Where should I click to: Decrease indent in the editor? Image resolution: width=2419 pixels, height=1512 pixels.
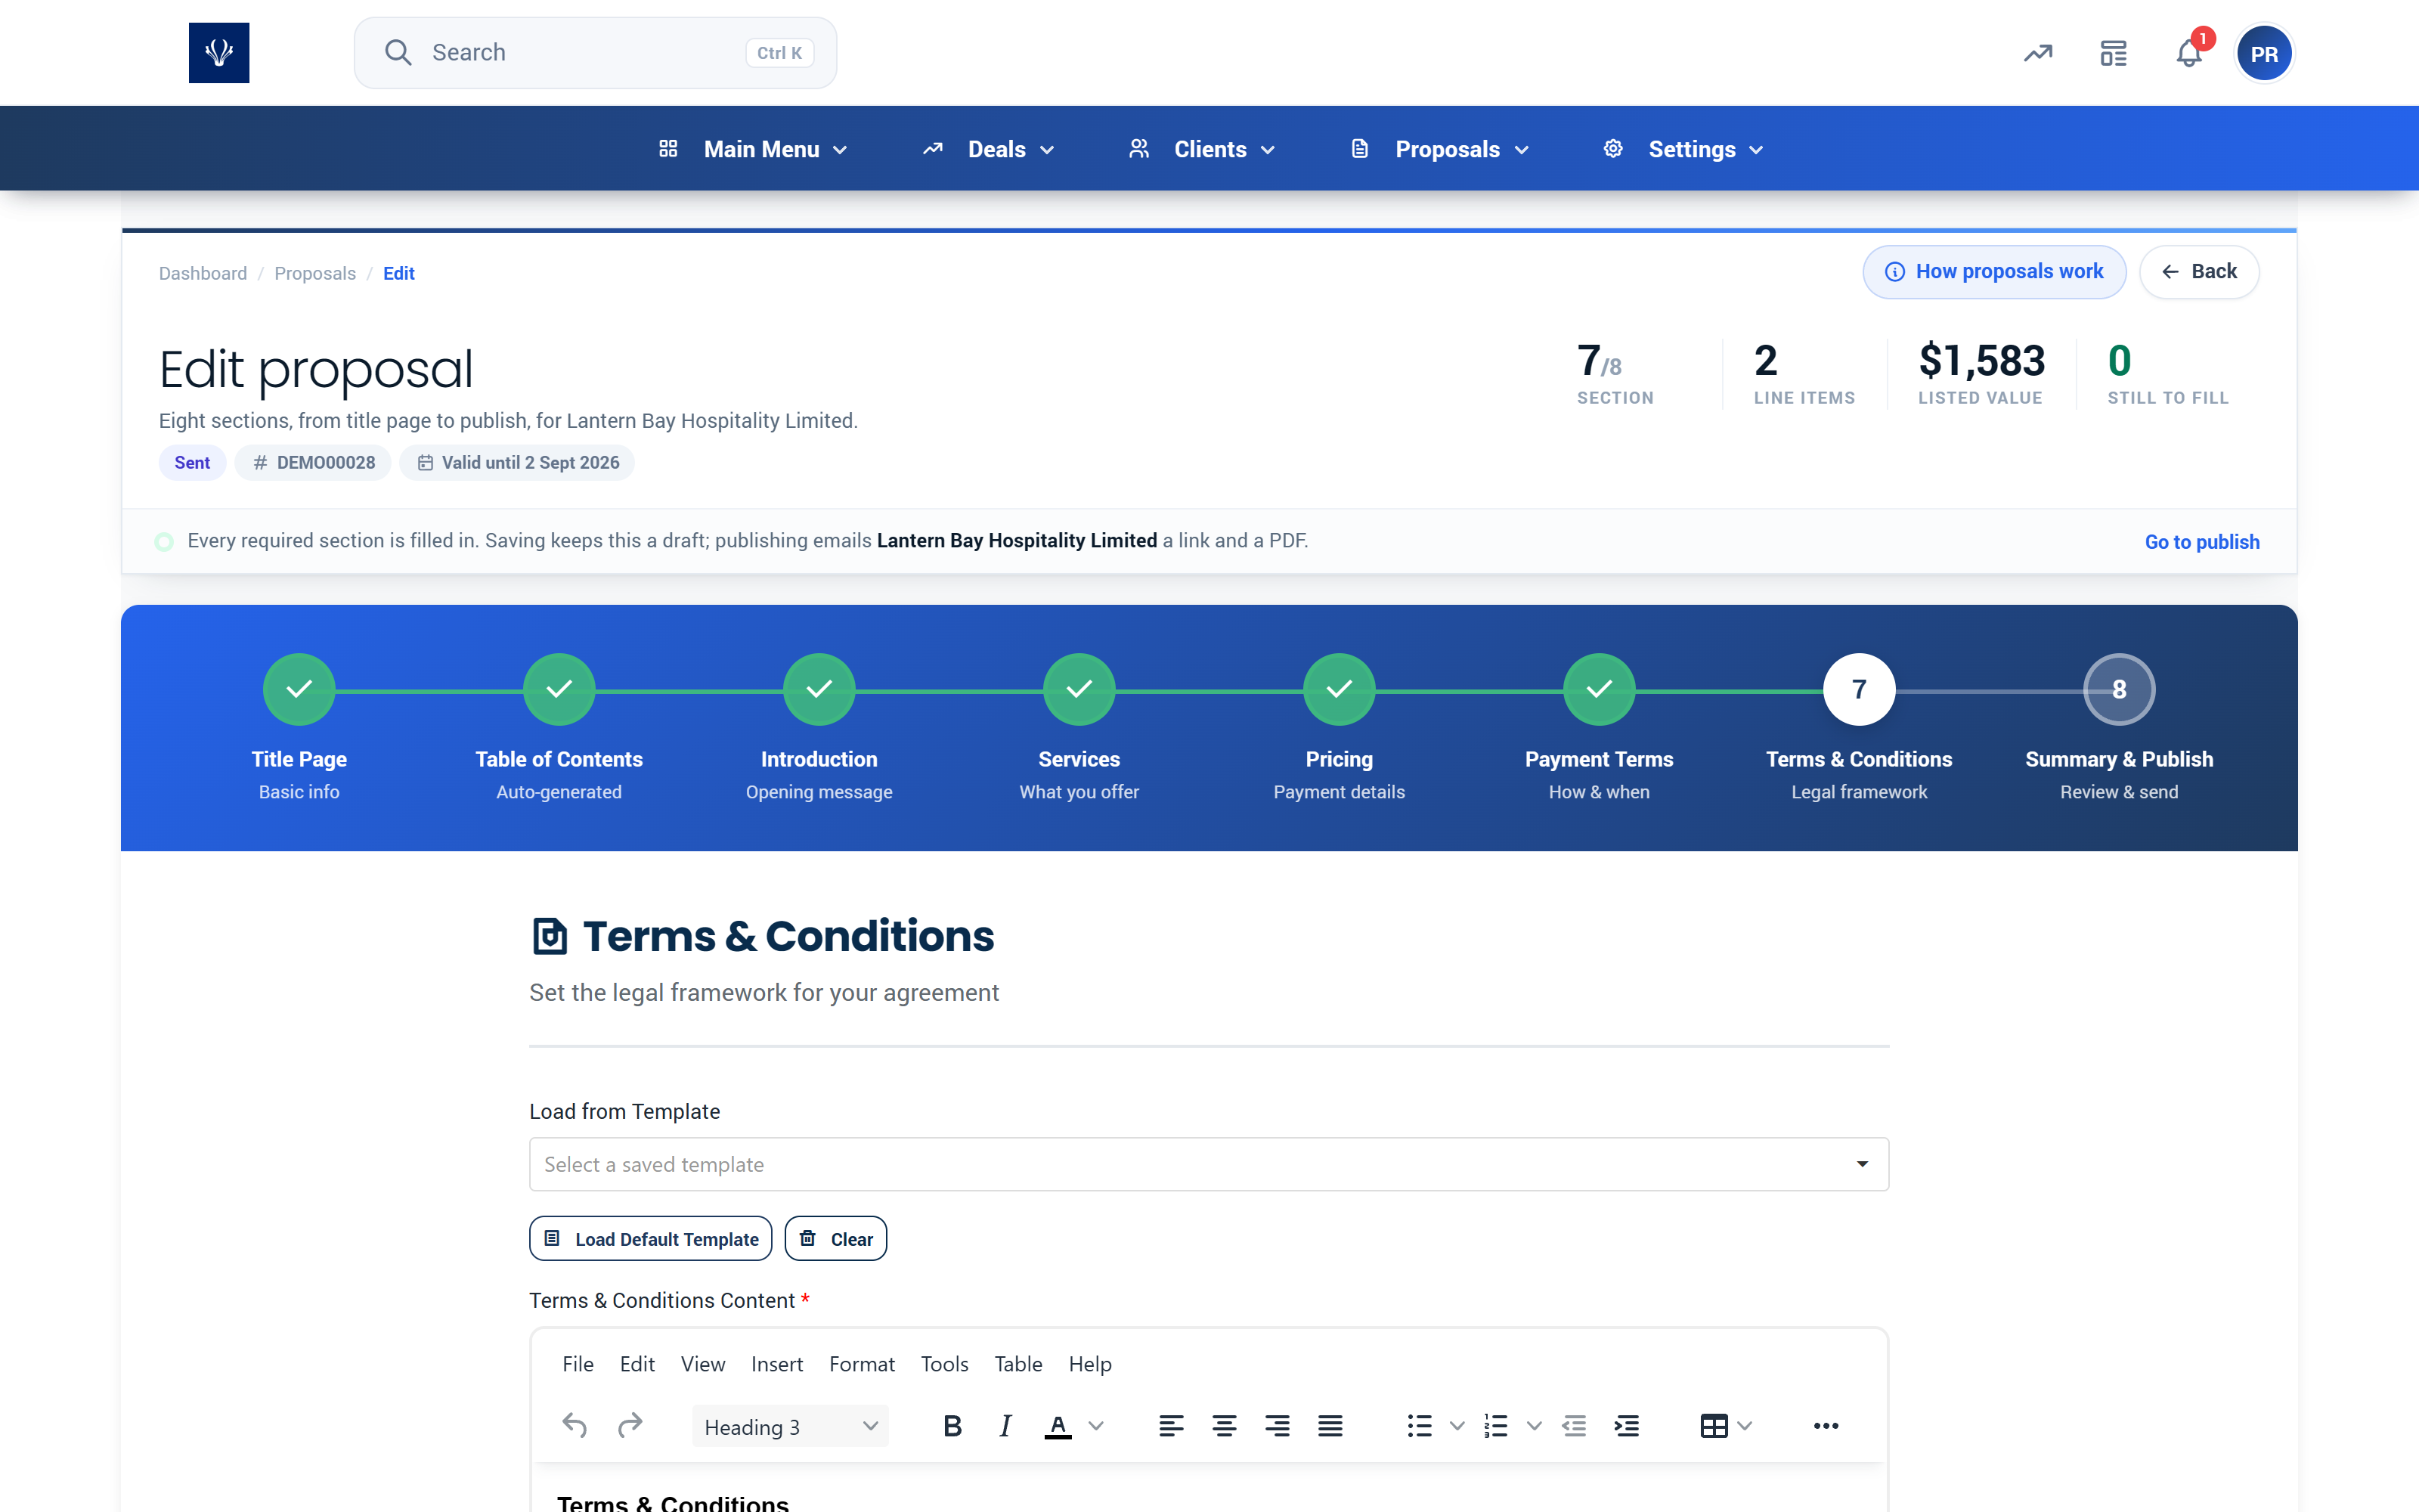coord(1575,1426)
